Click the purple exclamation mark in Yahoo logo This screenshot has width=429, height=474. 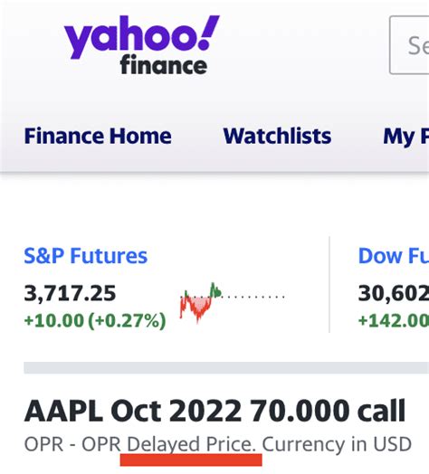(209, 33)
